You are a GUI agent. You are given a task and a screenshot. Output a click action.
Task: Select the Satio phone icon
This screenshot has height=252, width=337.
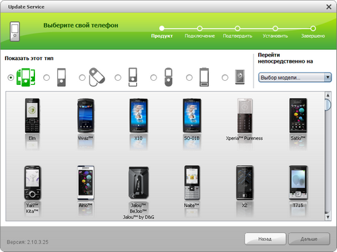coord(298,116)
